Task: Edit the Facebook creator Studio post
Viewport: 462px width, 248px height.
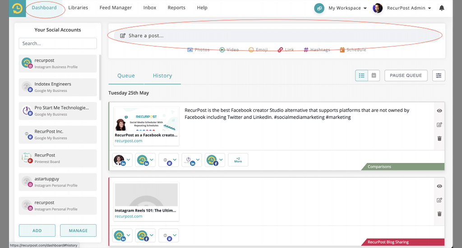Action: pyautogui.click(x=439, y=124)
